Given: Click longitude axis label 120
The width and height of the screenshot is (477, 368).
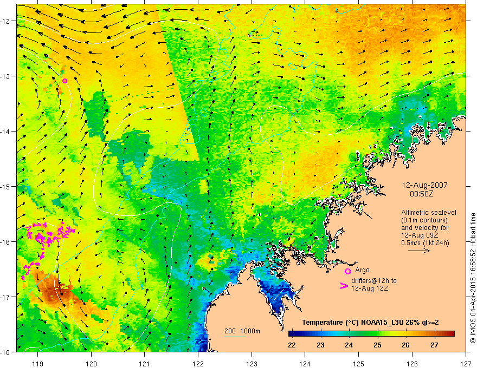Looking at the screenshot, I should click(91, 364).
